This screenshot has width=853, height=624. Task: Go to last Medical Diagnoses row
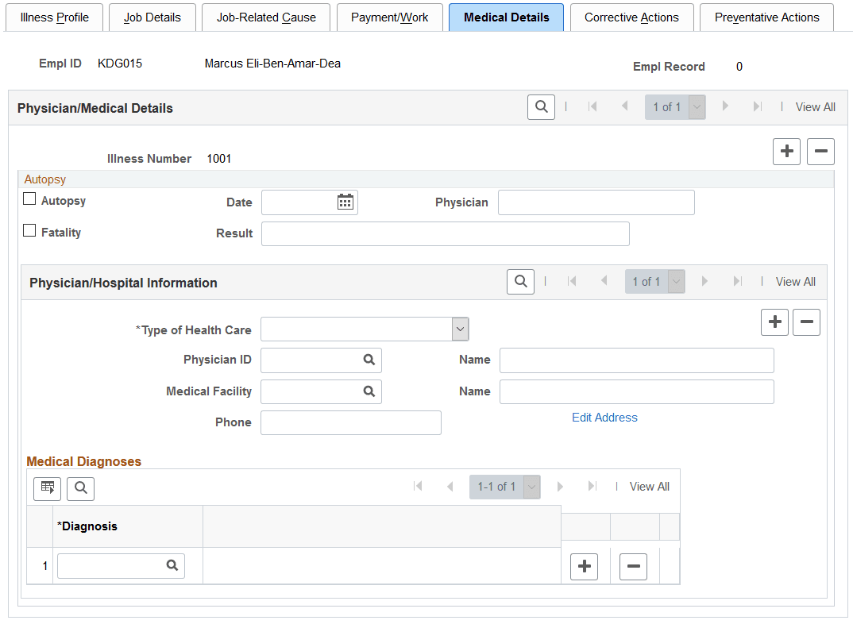point(592,486)
